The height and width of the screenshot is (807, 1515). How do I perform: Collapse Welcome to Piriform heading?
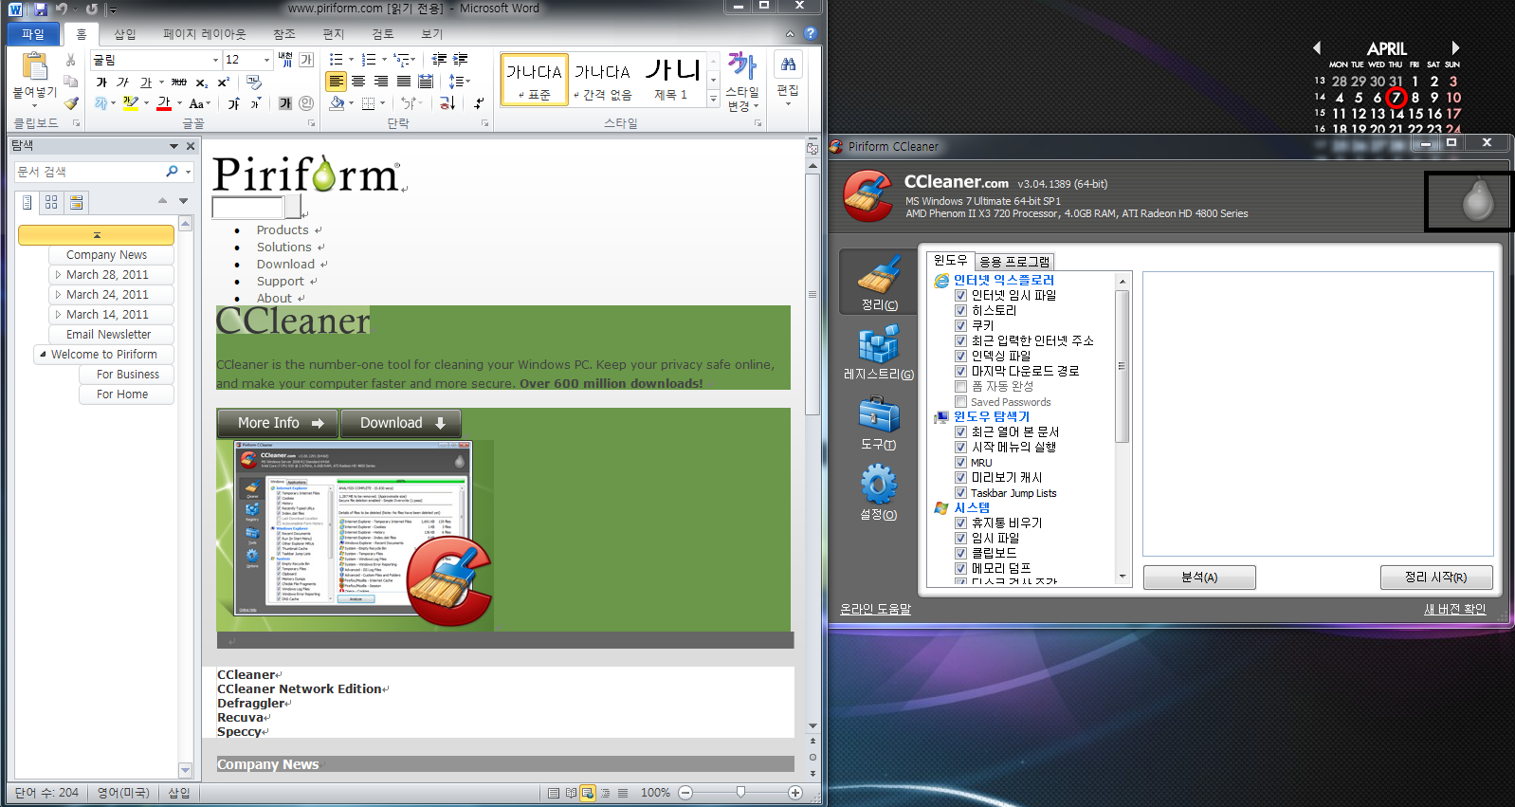(x=43, y=355)
